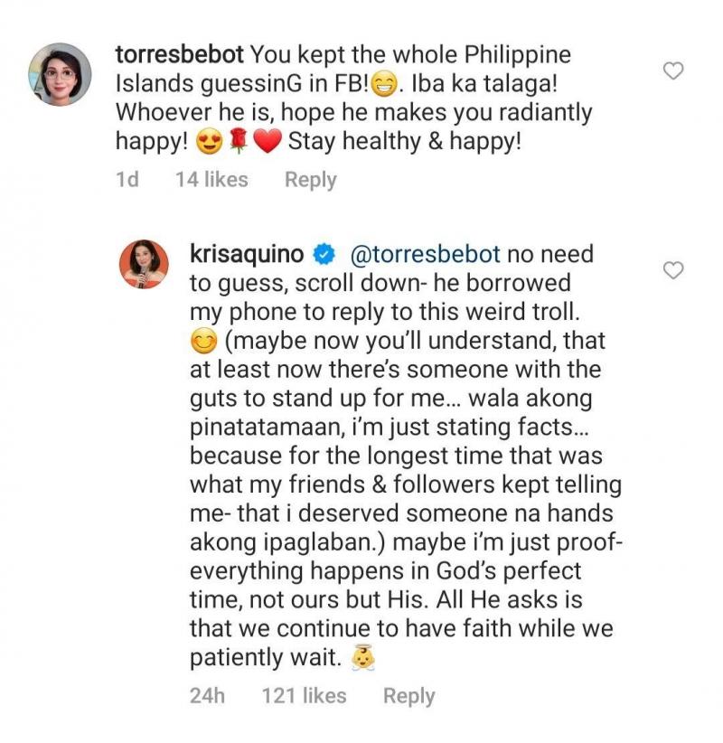Image resolution: width=723 pixels, height=743 pixels.
Task: Click the 24h timestamp under krisaquino's reply
Action: [207, 696]
